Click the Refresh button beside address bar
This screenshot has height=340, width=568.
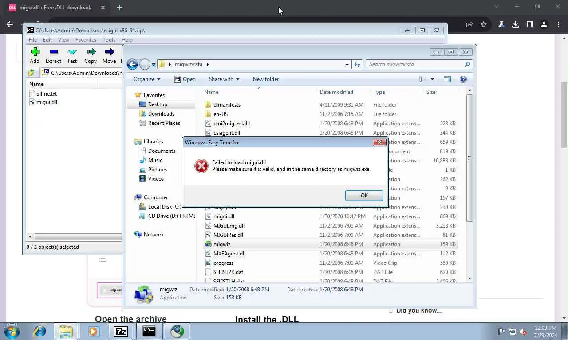[x=357, y=65]
